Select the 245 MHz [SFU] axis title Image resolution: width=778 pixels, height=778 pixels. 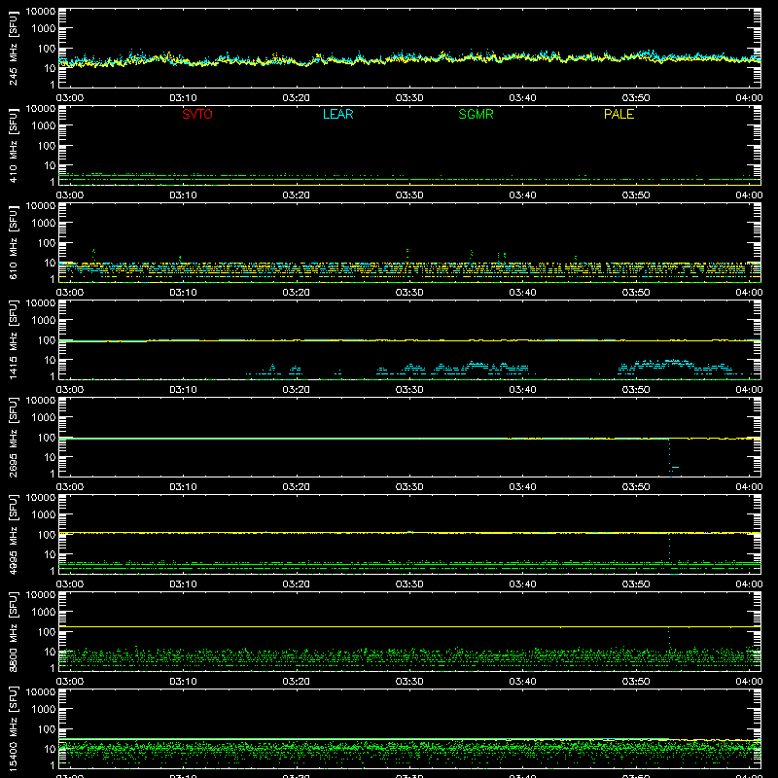(x=14, y=49)
